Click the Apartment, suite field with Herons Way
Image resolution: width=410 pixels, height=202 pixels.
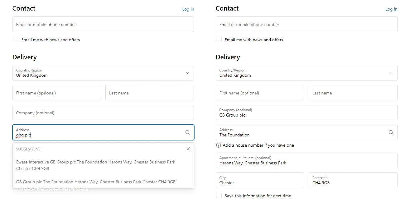click(306, 160)
